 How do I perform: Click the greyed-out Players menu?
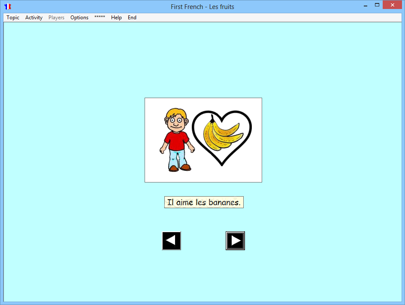point(56,18)
